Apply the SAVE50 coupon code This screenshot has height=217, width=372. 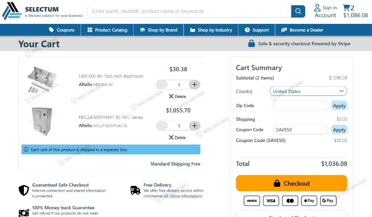pyautogui.click(x=339, y=130)
